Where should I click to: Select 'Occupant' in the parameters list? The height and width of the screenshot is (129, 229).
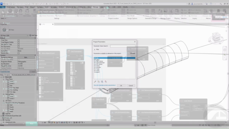pyautogui.click(x=97, y=72)
